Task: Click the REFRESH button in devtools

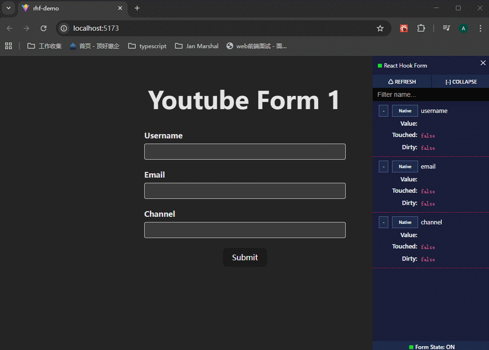Action: click(402, 82)
